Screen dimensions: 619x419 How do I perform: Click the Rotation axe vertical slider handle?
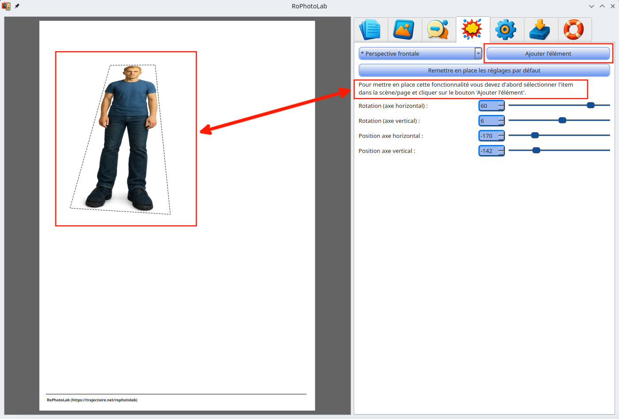(x=562, y=120)
